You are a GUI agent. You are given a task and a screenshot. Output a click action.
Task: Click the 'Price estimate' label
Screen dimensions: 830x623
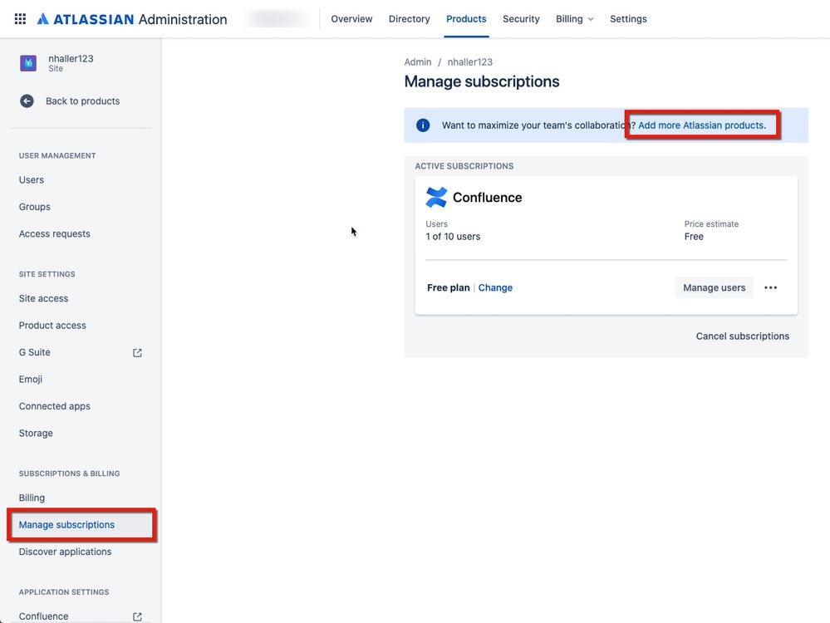click(x=711, y=224)
